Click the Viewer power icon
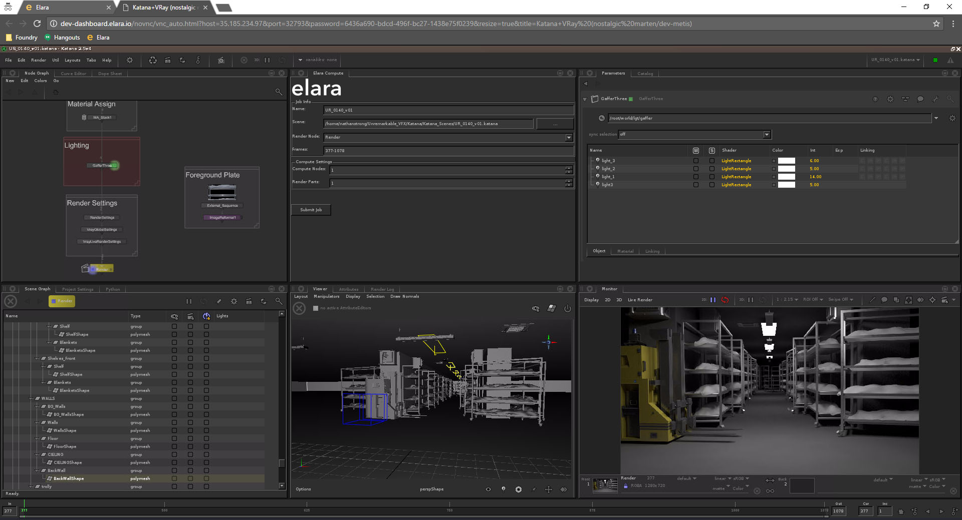This screenshot has height=520, width=962. (568, 308)
